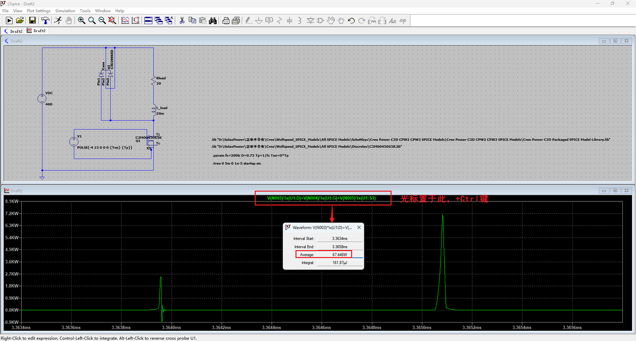636x341 pixels.
Task: Click the Undo arrow icon
Action: pos(351,20)
